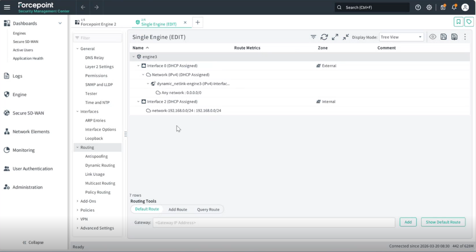
Task: Expand the VPN group
Action: click(77, 219)
